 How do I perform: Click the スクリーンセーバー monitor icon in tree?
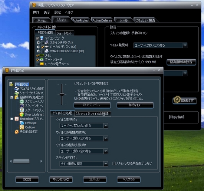click(x=22, y=106)
